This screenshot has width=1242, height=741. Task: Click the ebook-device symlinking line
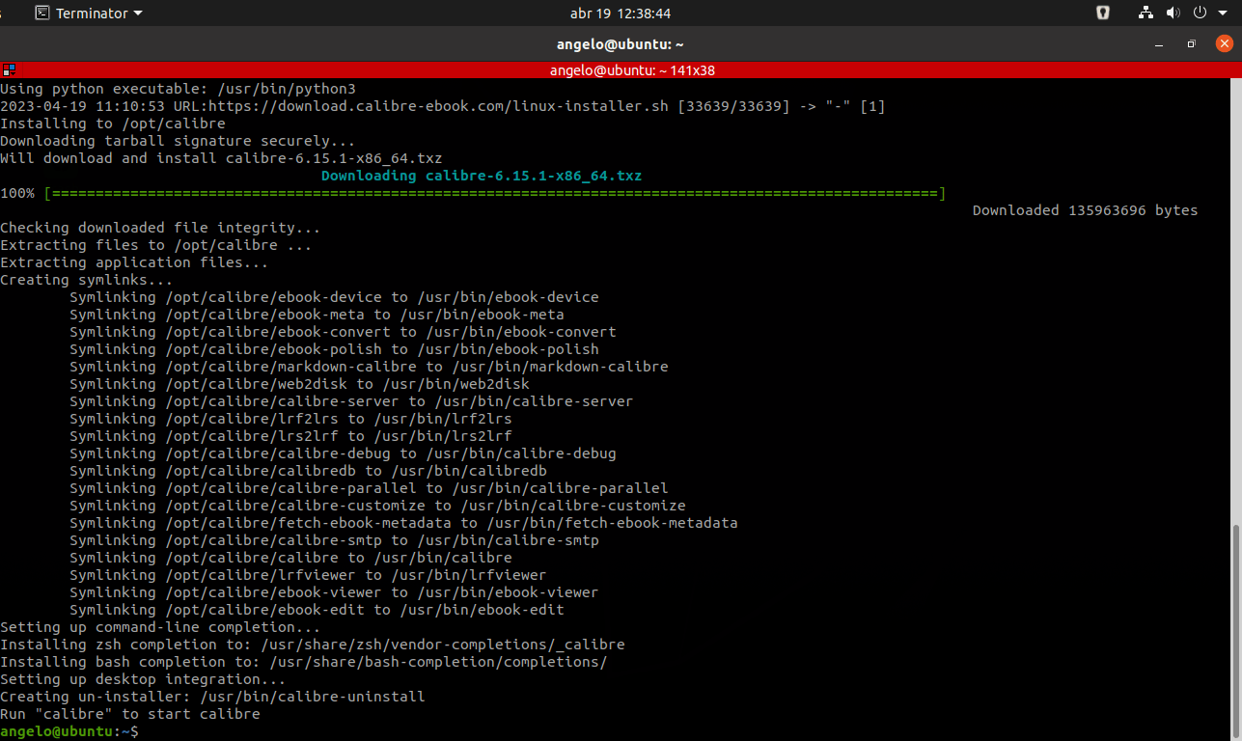tap(334, 297)
